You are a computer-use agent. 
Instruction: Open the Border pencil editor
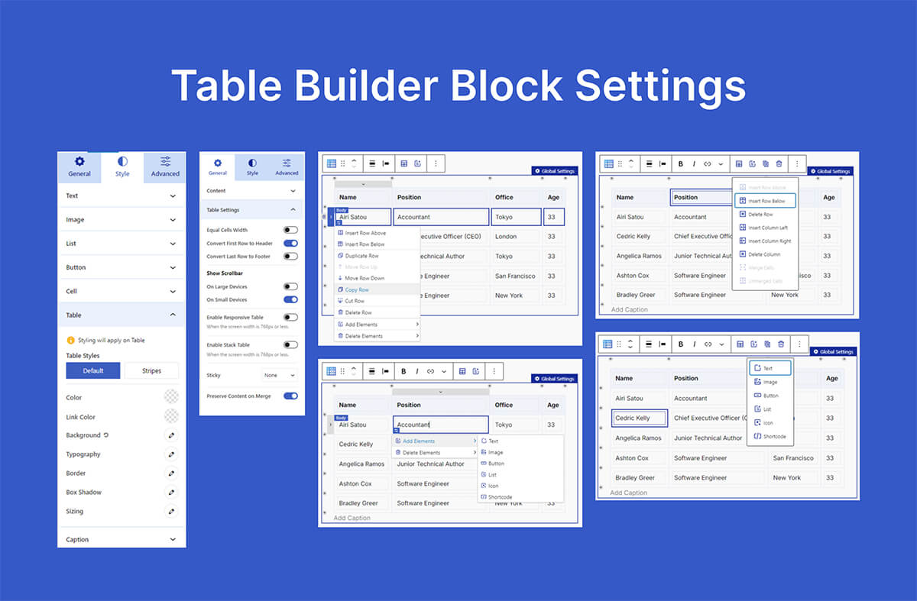point(171,473)
